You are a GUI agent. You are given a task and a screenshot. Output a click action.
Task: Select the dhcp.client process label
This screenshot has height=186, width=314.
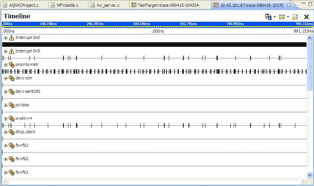tap(25, 132)
